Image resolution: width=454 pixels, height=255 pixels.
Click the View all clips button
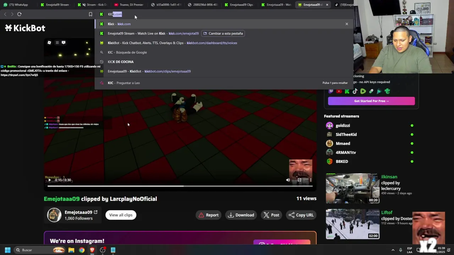(x=121, y=215)
